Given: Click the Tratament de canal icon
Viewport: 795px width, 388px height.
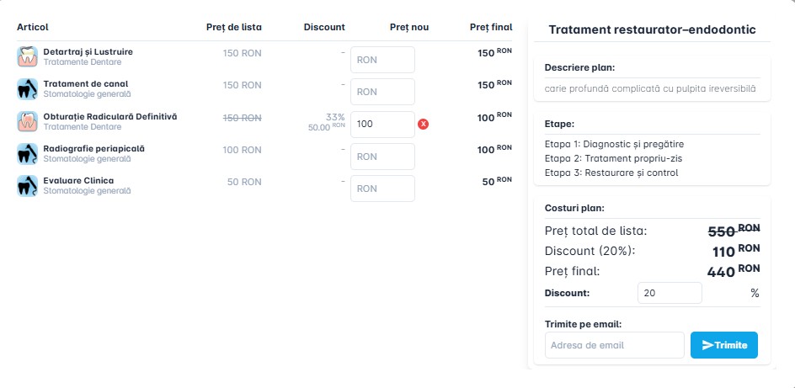Looking at the screenshot, I should click(x=28, y=88).
